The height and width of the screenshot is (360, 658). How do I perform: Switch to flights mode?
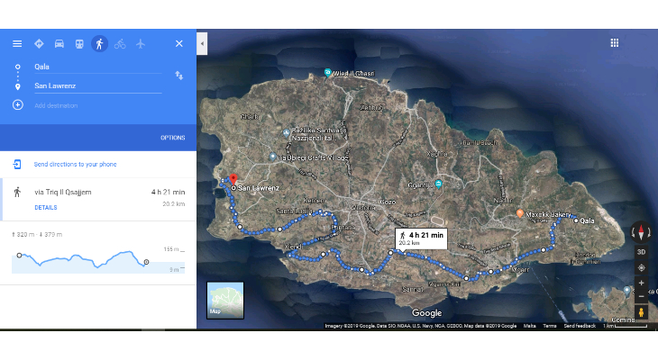coord(140,43)
